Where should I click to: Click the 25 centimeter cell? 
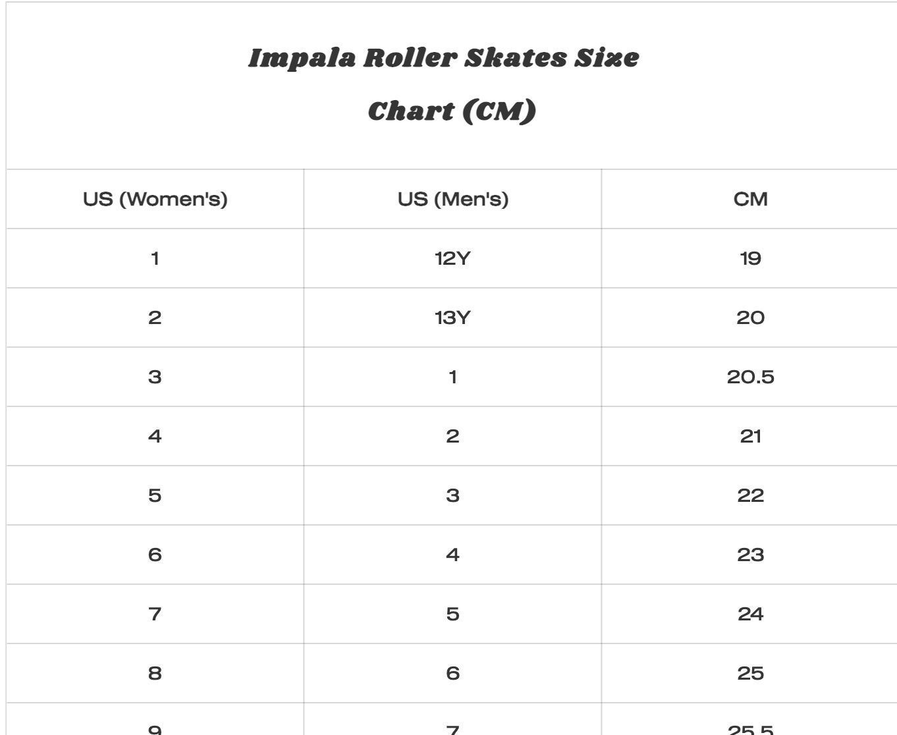click(750, 673)
